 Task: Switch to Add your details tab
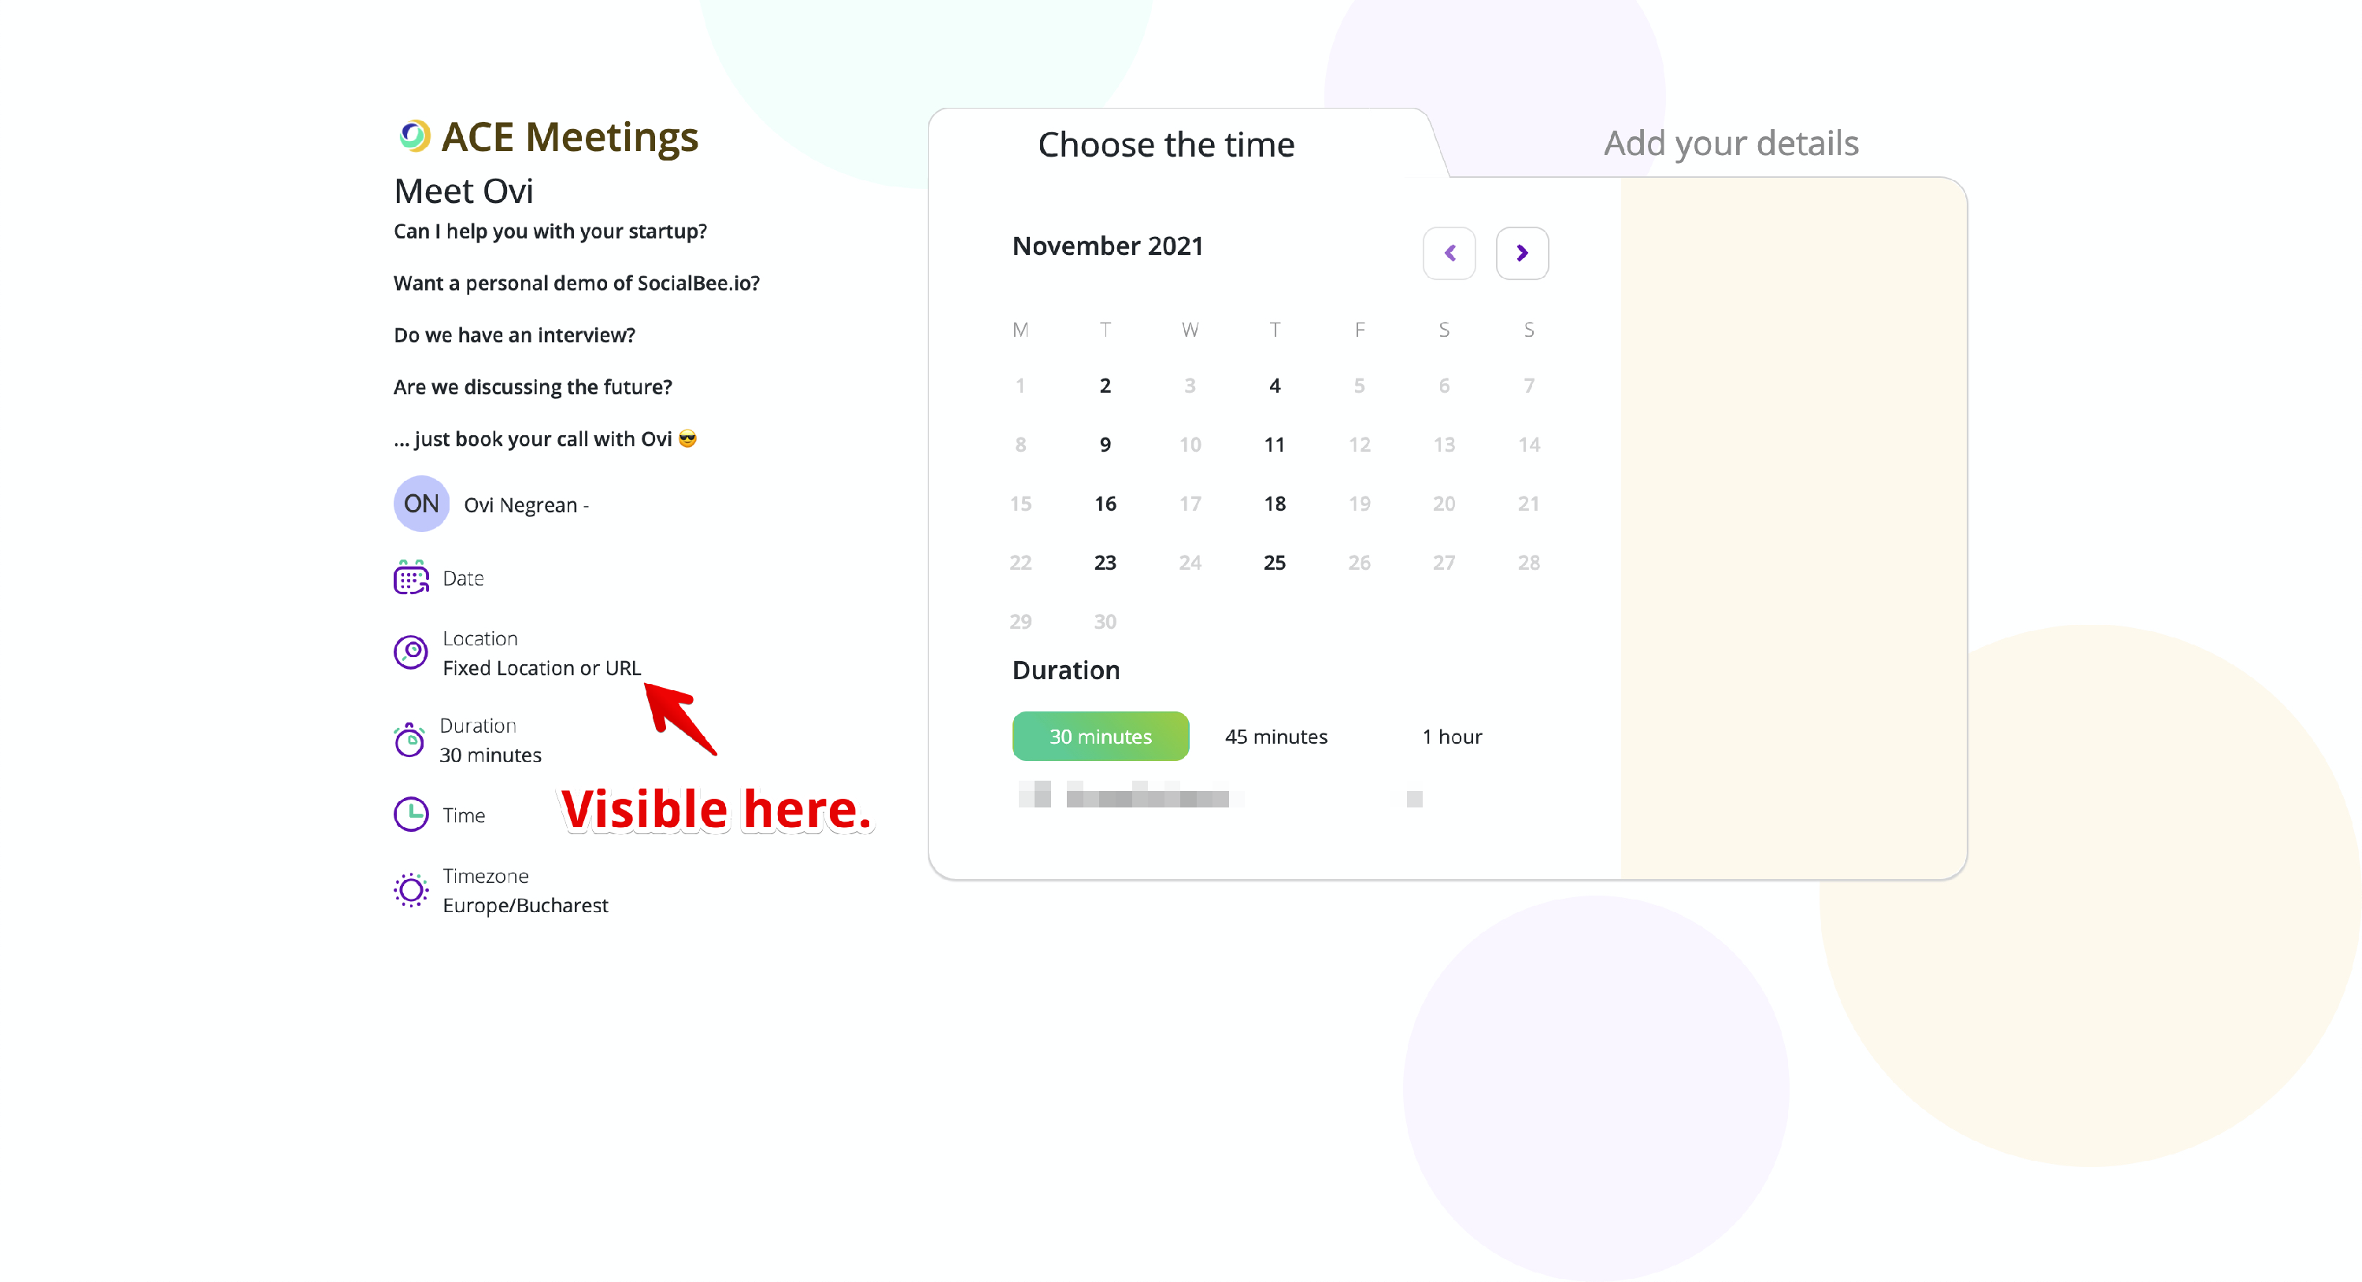pyautogui.click(x=1731, y=144)
